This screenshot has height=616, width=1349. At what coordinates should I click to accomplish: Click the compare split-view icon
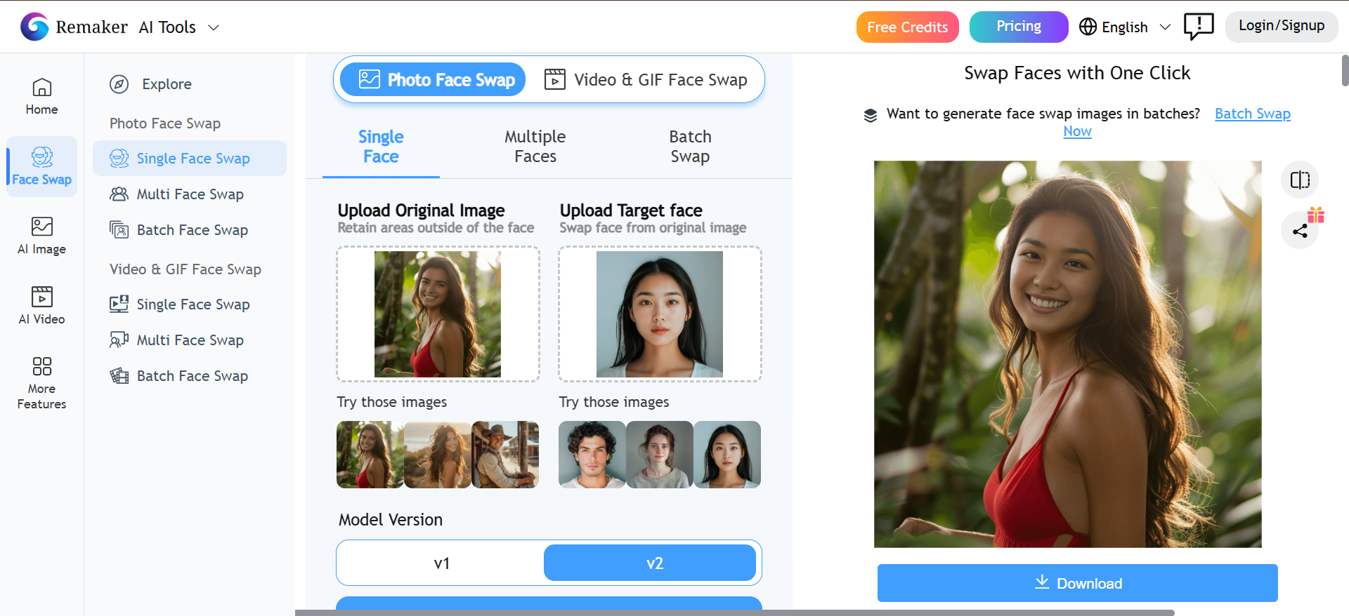click(x=1300, y=180)
